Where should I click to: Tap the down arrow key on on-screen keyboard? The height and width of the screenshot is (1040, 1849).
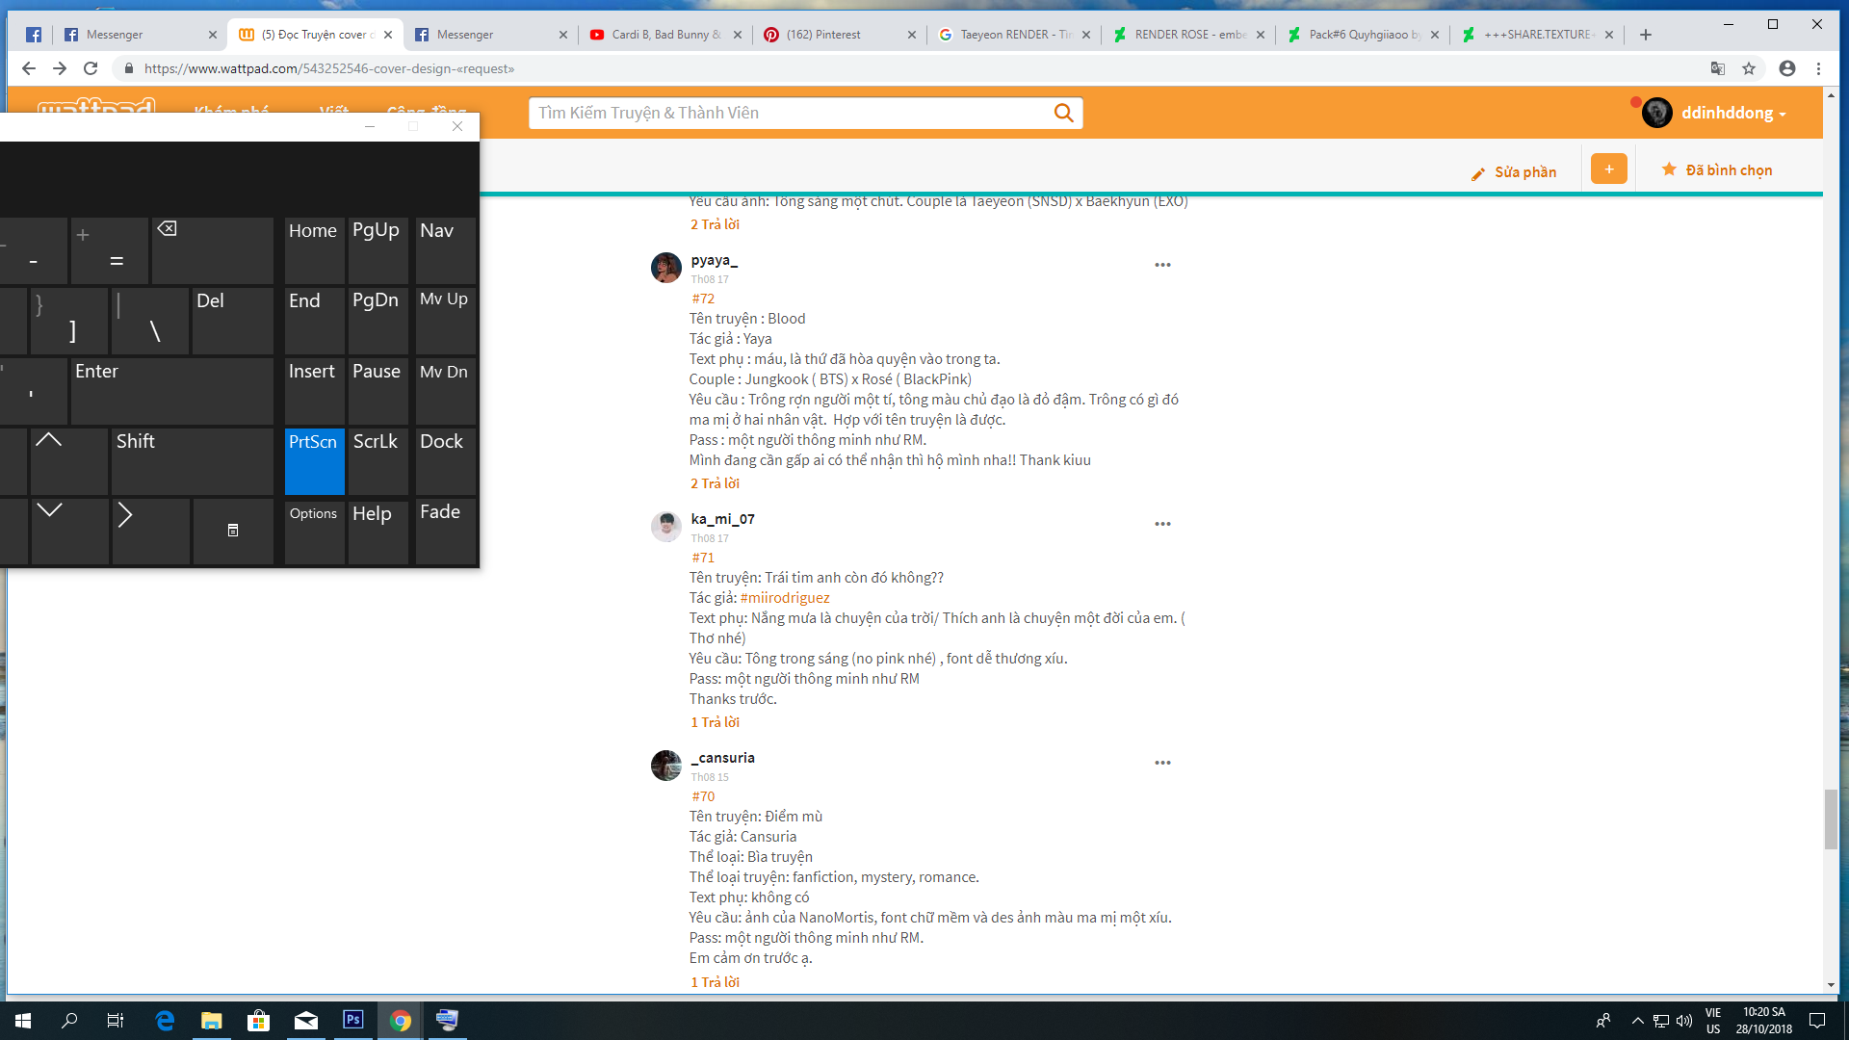point(69,531)
